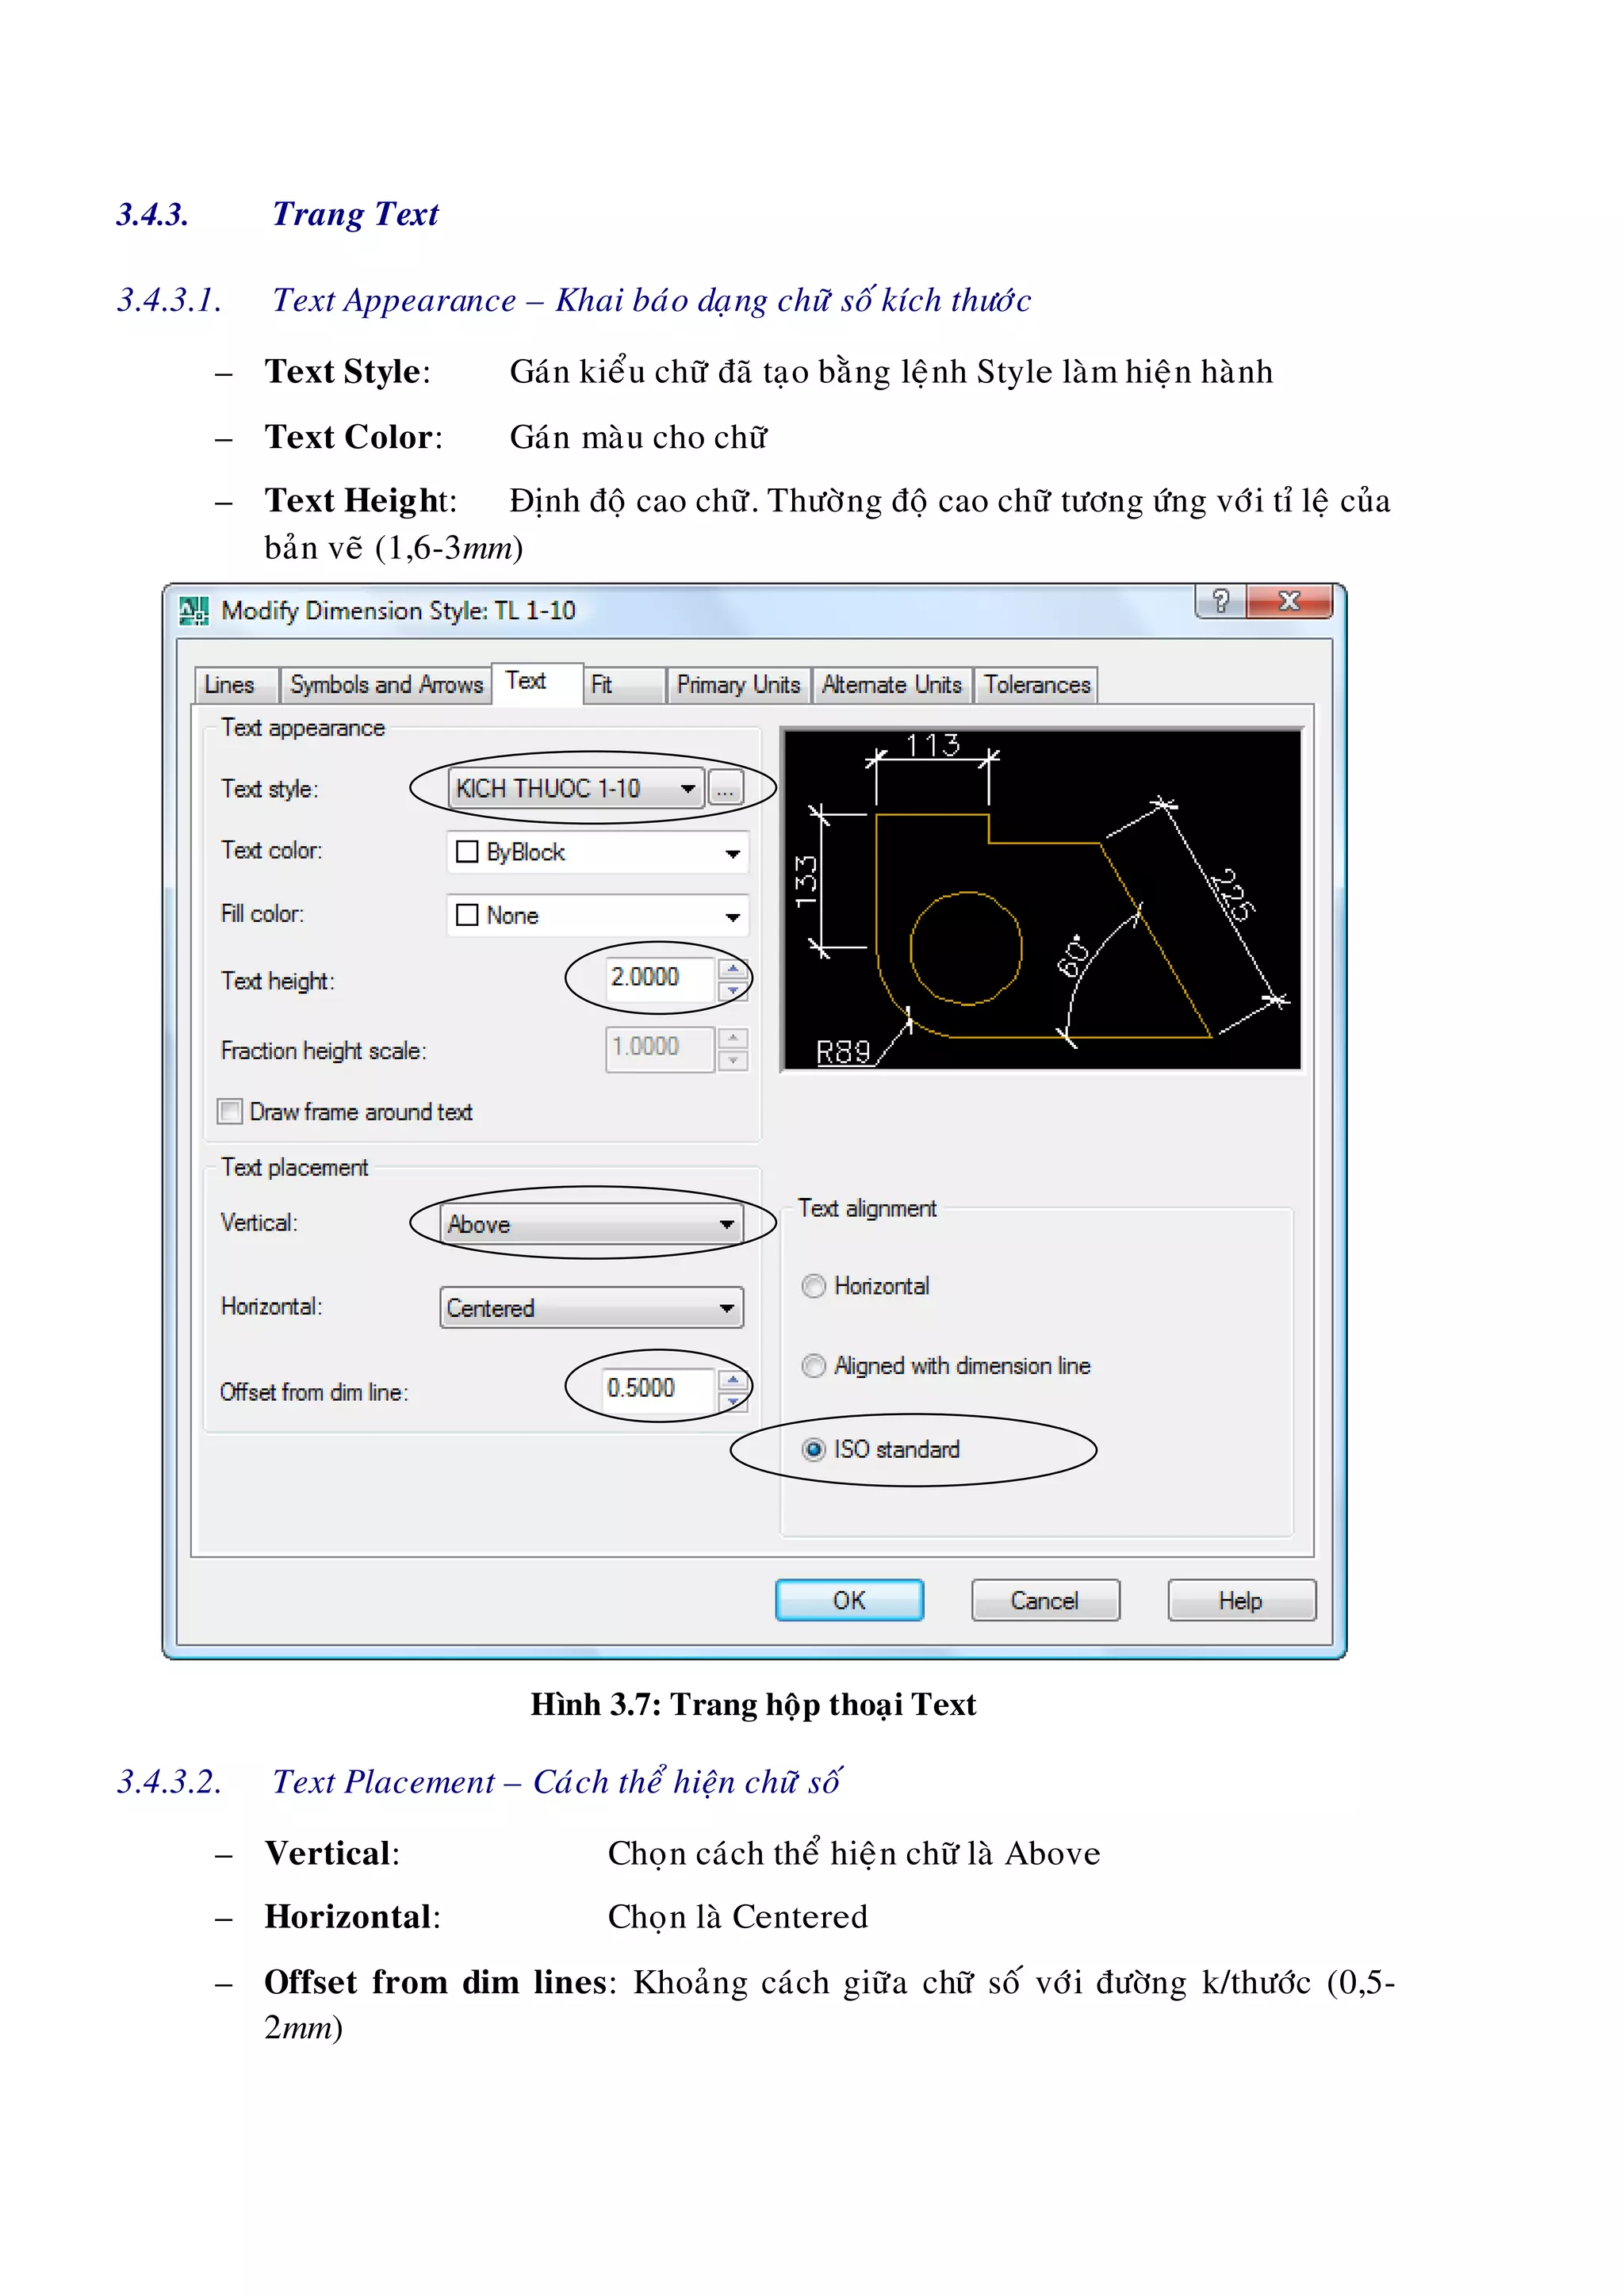Viewport: 1624px width, 2296px height.
Task: Open the Fill color None dropdown
Action: click(597, 915)
